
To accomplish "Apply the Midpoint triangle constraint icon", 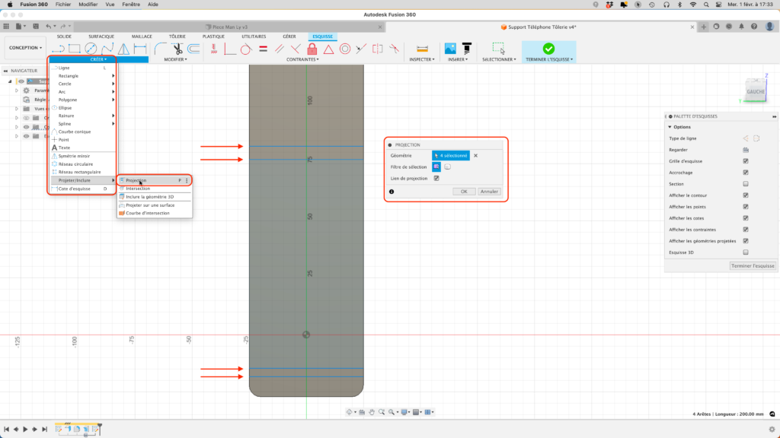I will click(328, 49).
